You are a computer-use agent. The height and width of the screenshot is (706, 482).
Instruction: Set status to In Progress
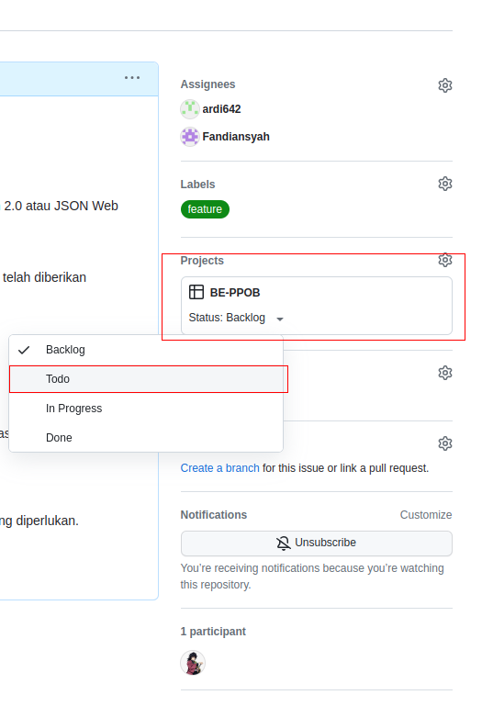[146, 409]
